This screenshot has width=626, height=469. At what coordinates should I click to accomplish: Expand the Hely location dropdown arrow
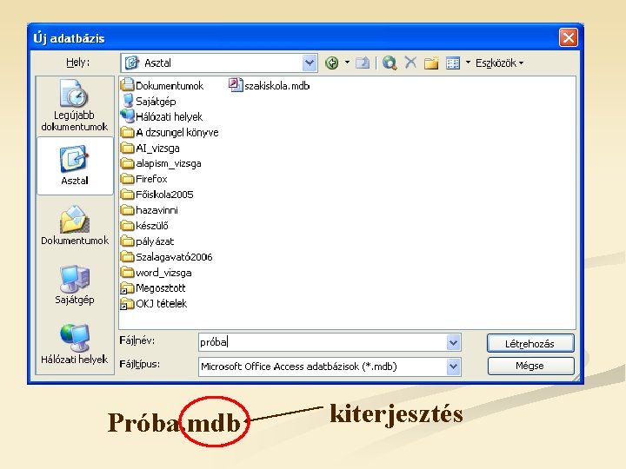coord(310,63)
